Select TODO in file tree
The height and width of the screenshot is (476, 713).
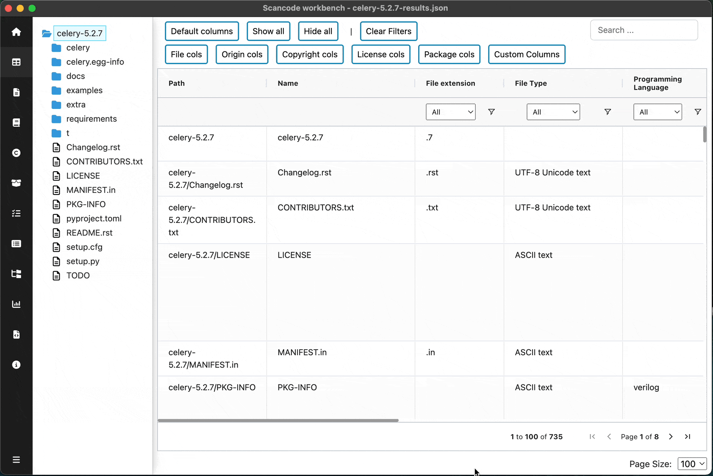point(78,276)
